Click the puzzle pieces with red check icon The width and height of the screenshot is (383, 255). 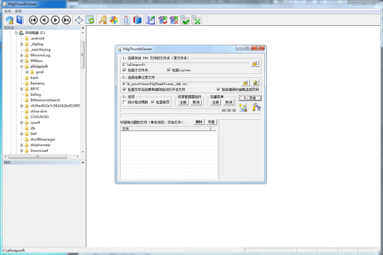click(x=163, y=20)
